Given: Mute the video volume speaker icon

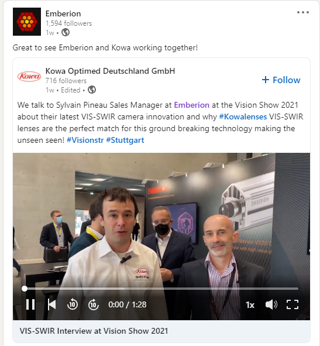Looking at the screenshot, I should [x=271, y=305].
